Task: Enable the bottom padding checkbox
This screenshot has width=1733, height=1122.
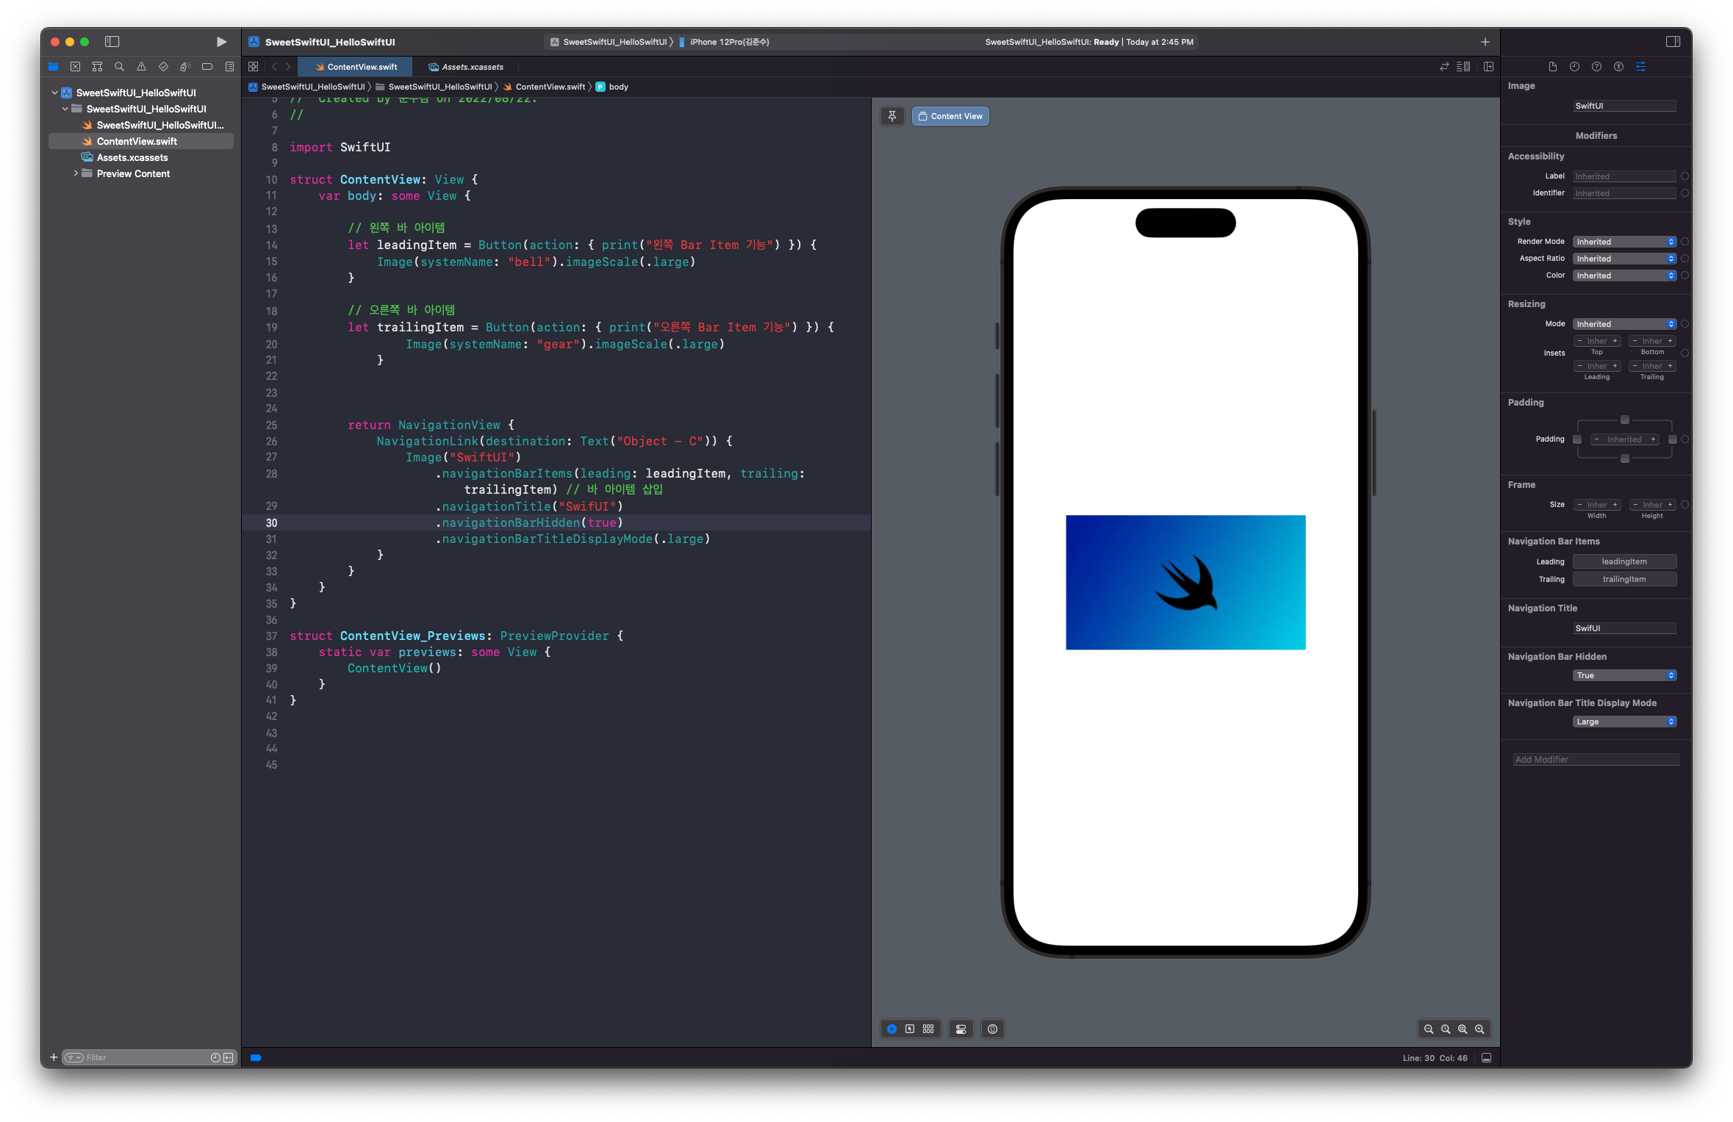Action: point(1624,458)
